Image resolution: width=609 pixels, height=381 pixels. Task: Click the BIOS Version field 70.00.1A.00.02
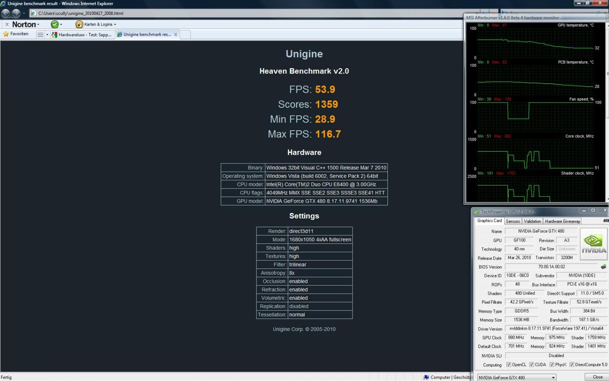[552, 267]
